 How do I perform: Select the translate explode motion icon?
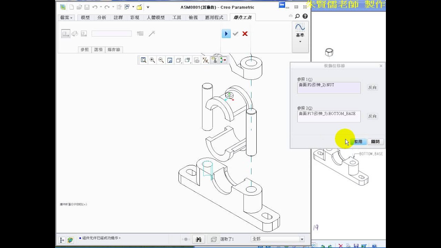pyautogui.click(x=65, y=33)
